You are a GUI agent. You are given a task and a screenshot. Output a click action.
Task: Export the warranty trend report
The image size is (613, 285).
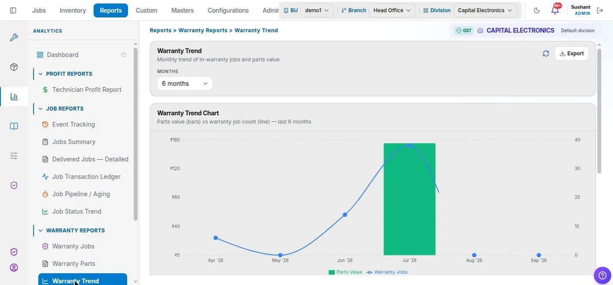(x=571, y=53)
